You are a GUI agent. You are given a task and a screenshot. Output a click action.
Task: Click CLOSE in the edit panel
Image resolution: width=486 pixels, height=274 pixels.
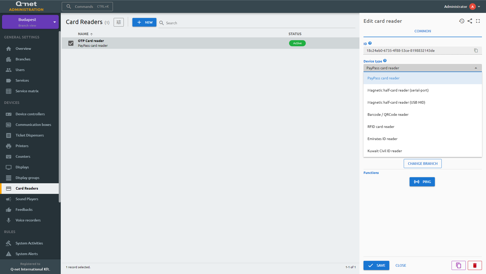(401, 265)
